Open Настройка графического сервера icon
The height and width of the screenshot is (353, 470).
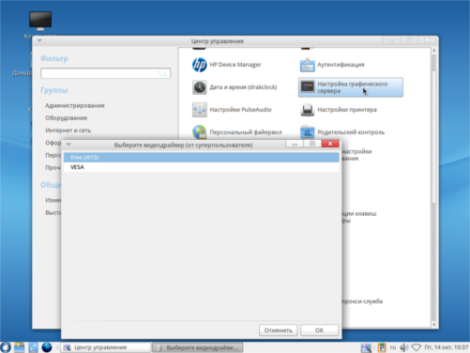307,87
